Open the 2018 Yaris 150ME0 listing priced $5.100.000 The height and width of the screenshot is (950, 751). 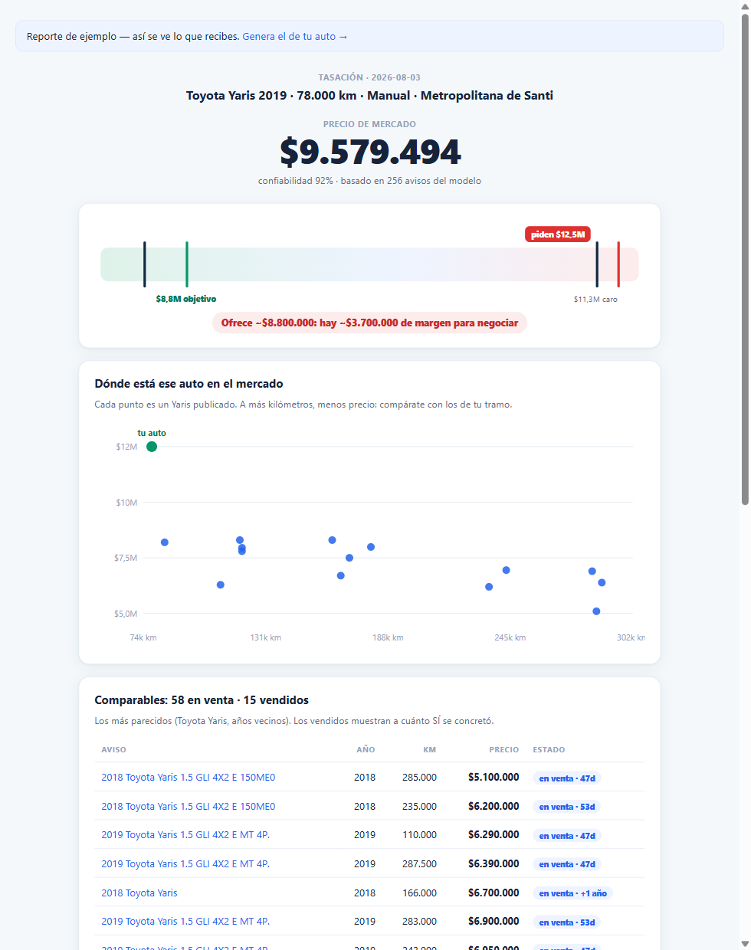tap(188, 777)
